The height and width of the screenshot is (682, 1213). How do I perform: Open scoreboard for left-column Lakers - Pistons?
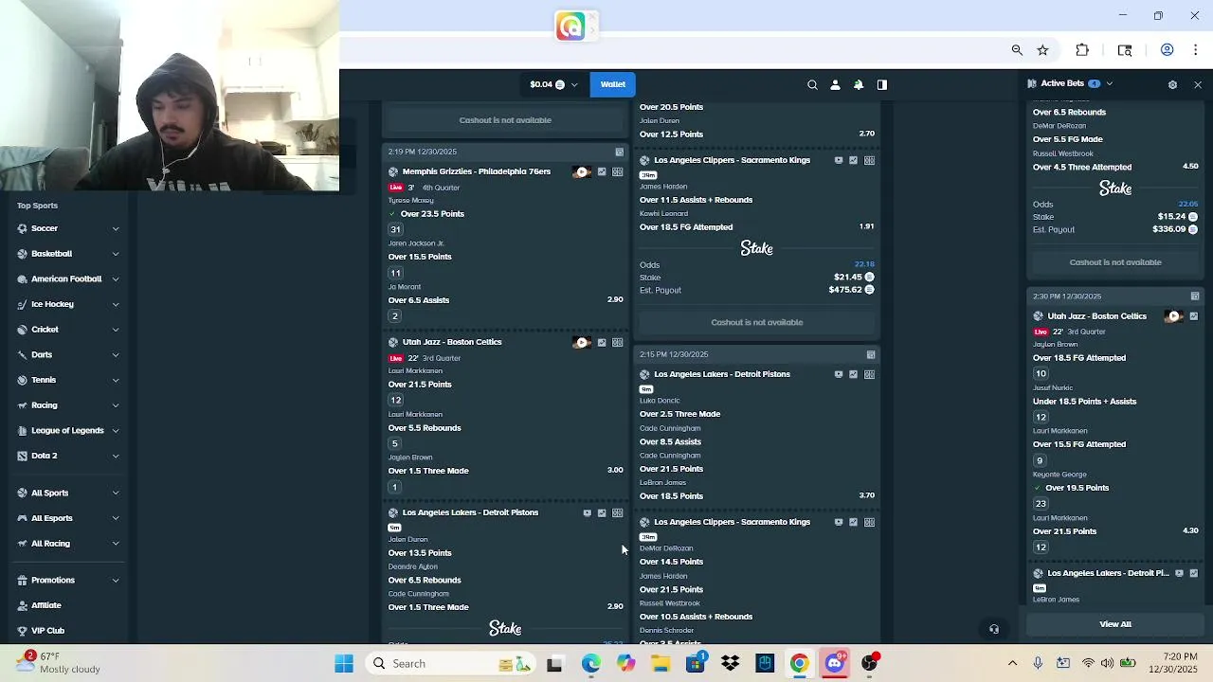[617, 512]
